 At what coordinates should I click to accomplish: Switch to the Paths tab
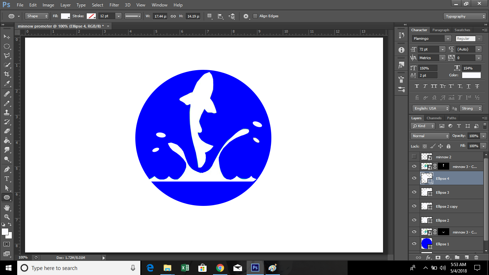point(452,118)
